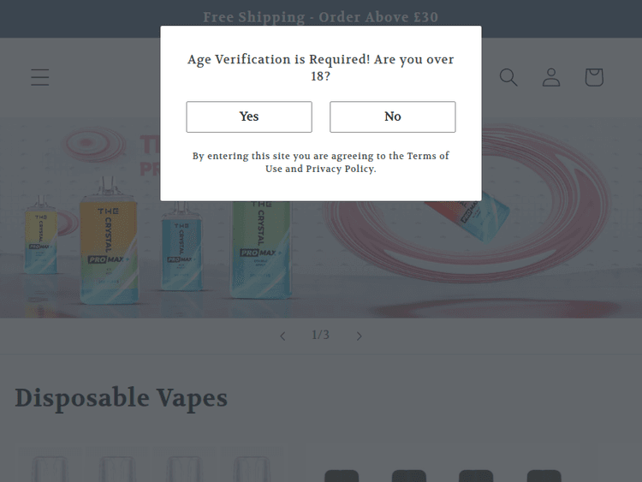
Task: Click the slideshow 1/3 page counter
Action: tap(320, 335)
